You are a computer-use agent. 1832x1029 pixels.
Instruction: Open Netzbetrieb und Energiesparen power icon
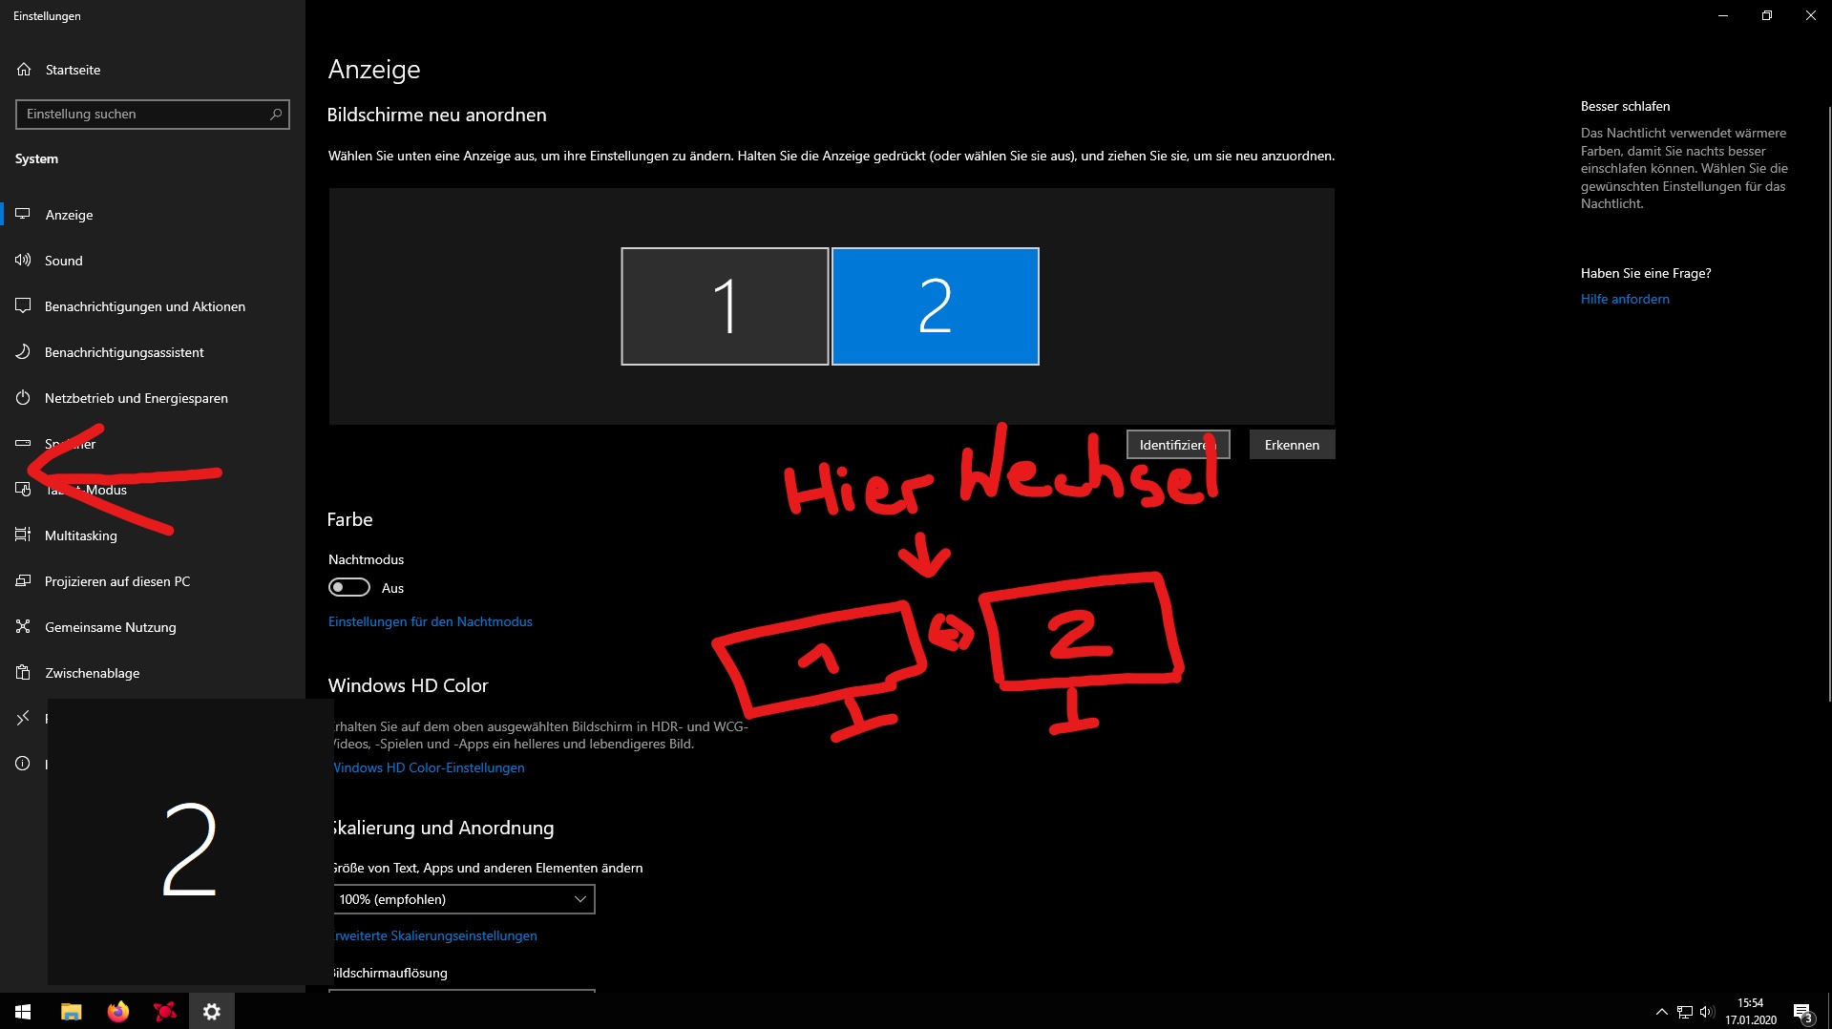click(x=23, y=398)
